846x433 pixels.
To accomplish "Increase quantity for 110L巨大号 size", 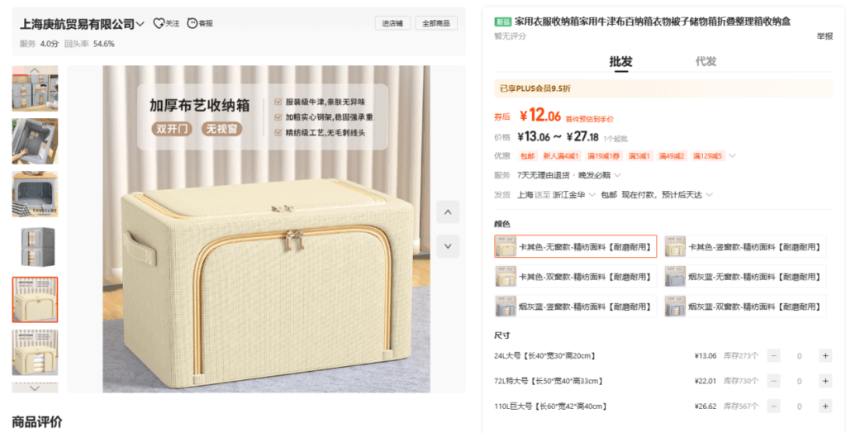I will (x=825, y=406).
